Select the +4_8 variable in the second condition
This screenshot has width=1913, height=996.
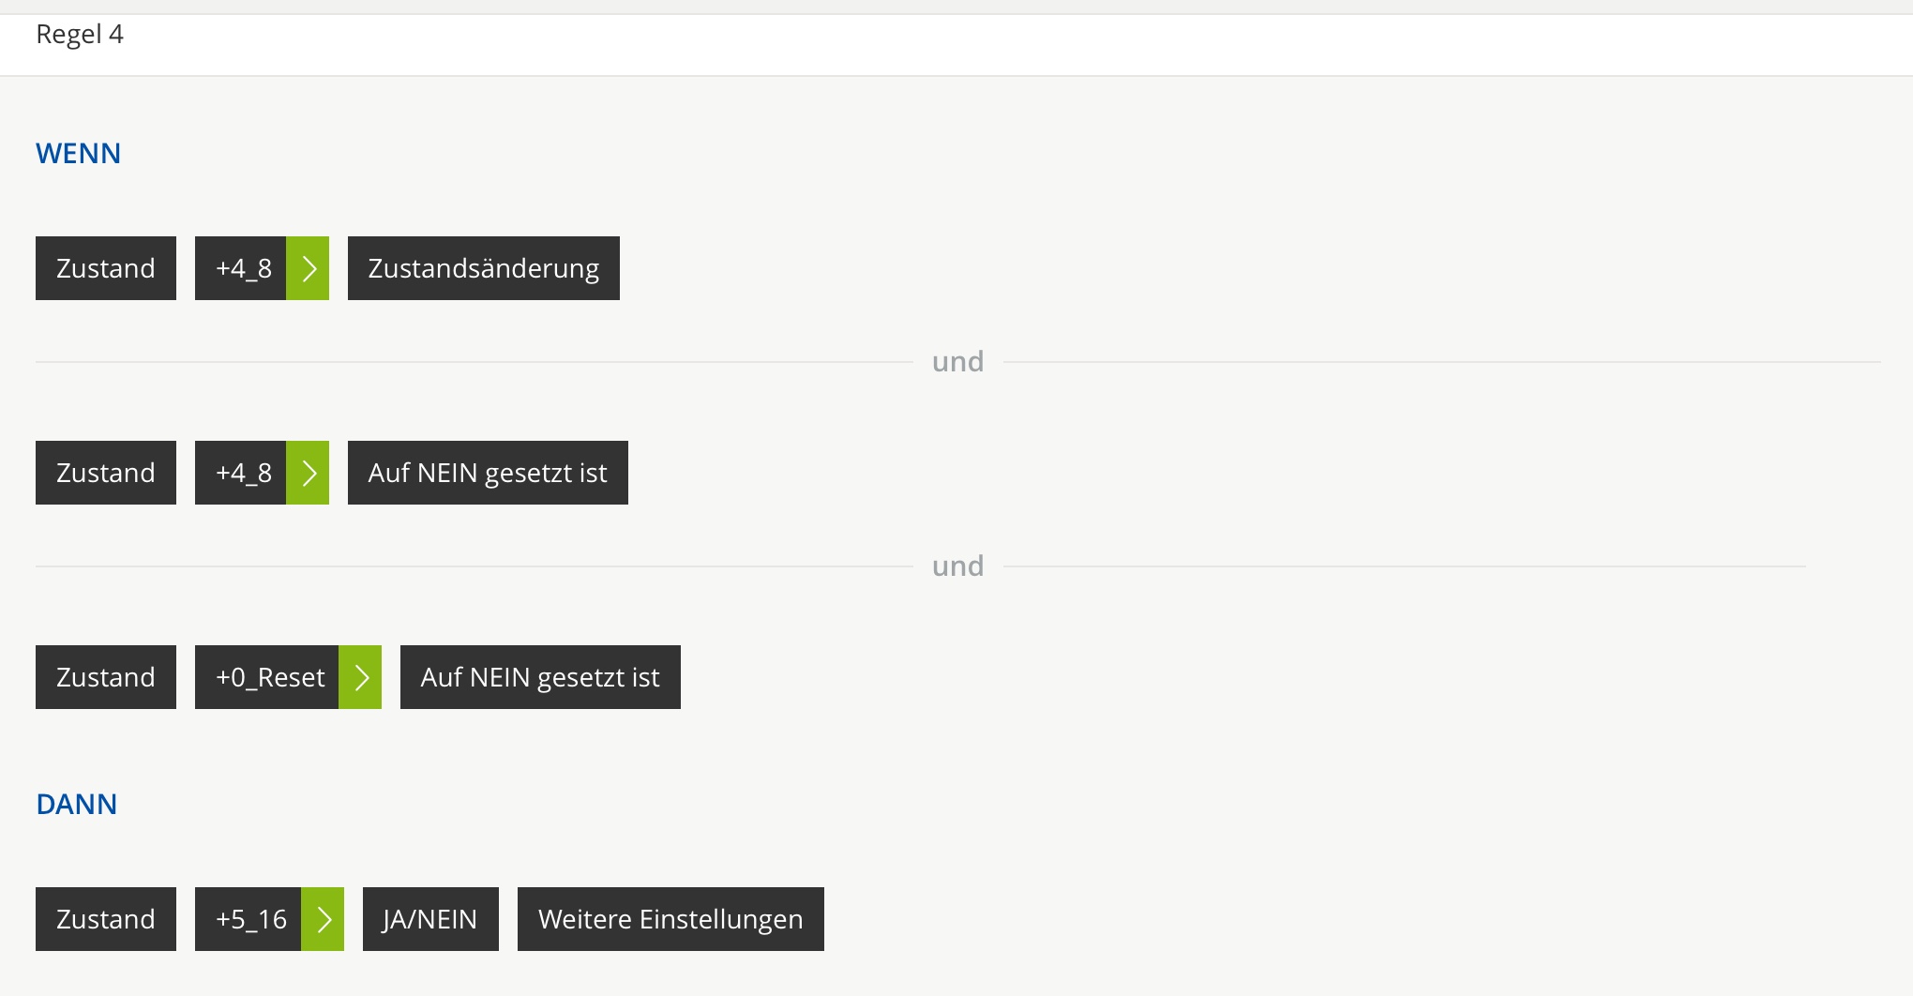pyautogui.click(x=241, y=473)
